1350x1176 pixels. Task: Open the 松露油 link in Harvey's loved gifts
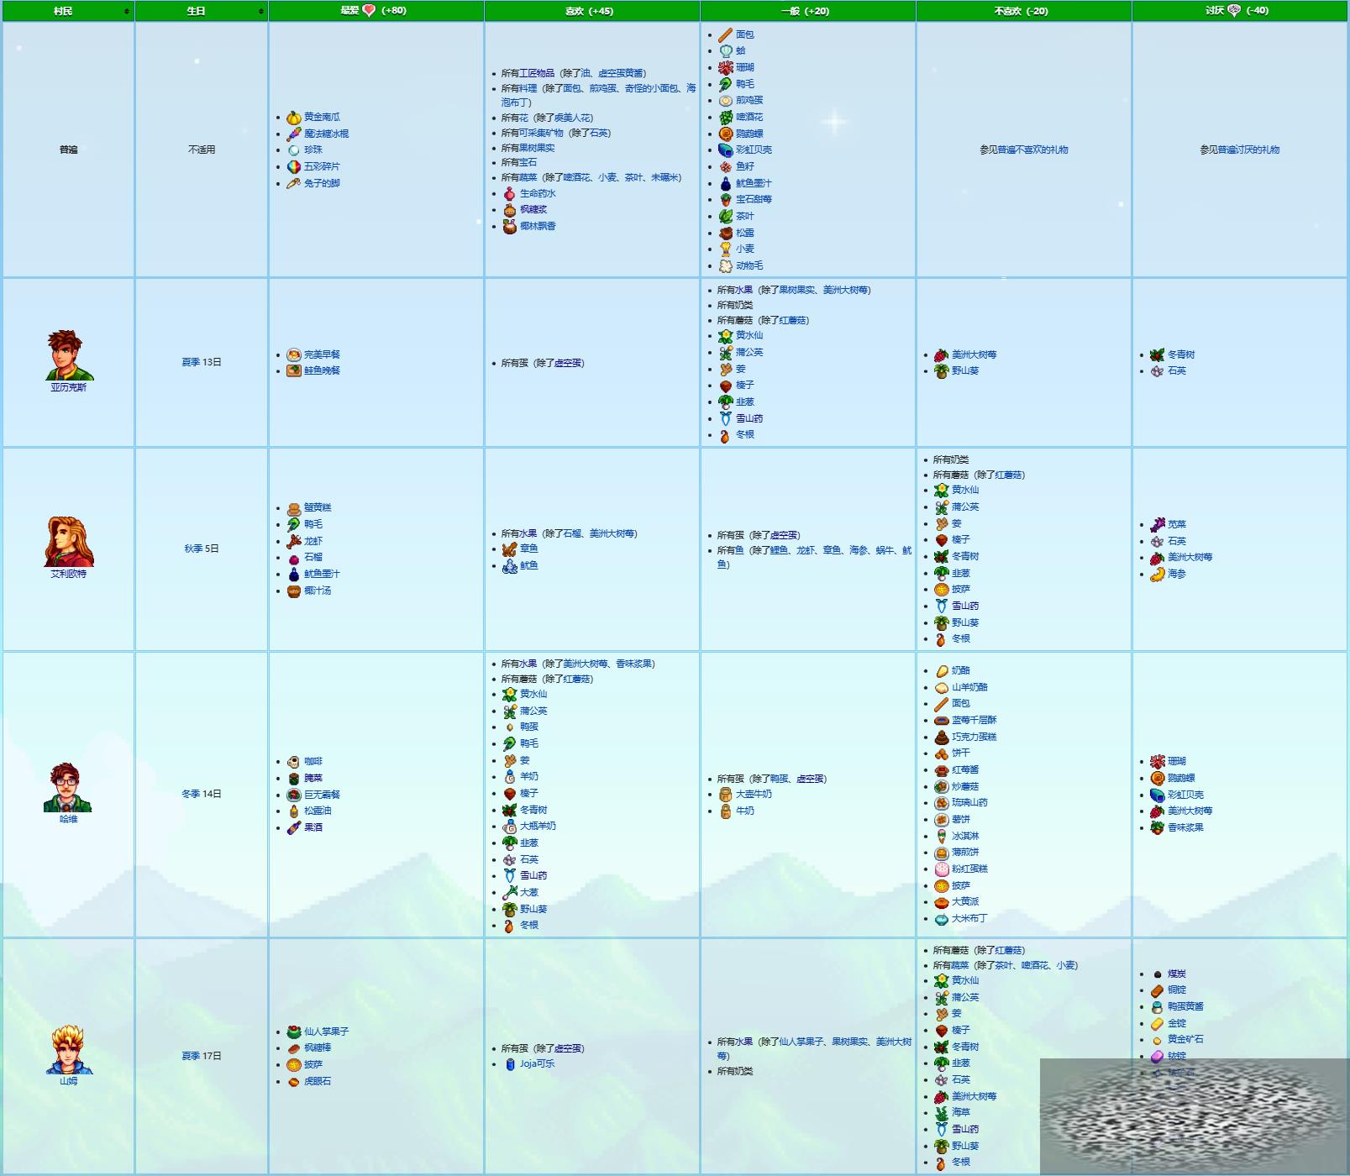click(318, 811)
